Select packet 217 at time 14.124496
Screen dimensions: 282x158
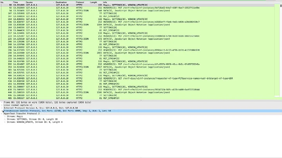point(137,33)
